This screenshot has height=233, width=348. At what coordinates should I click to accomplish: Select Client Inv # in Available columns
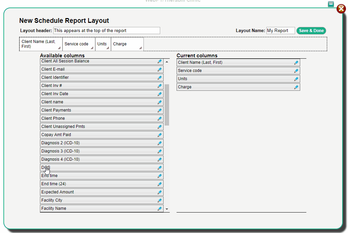102,86
